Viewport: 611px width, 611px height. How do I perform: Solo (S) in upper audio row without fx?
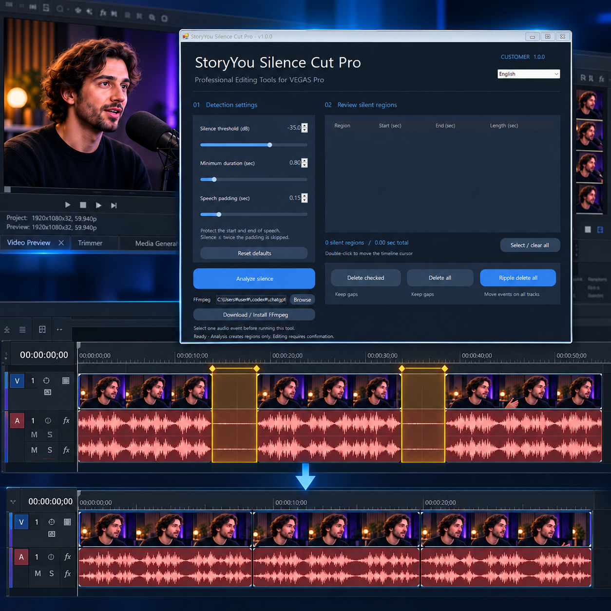(x=50, y=435)
